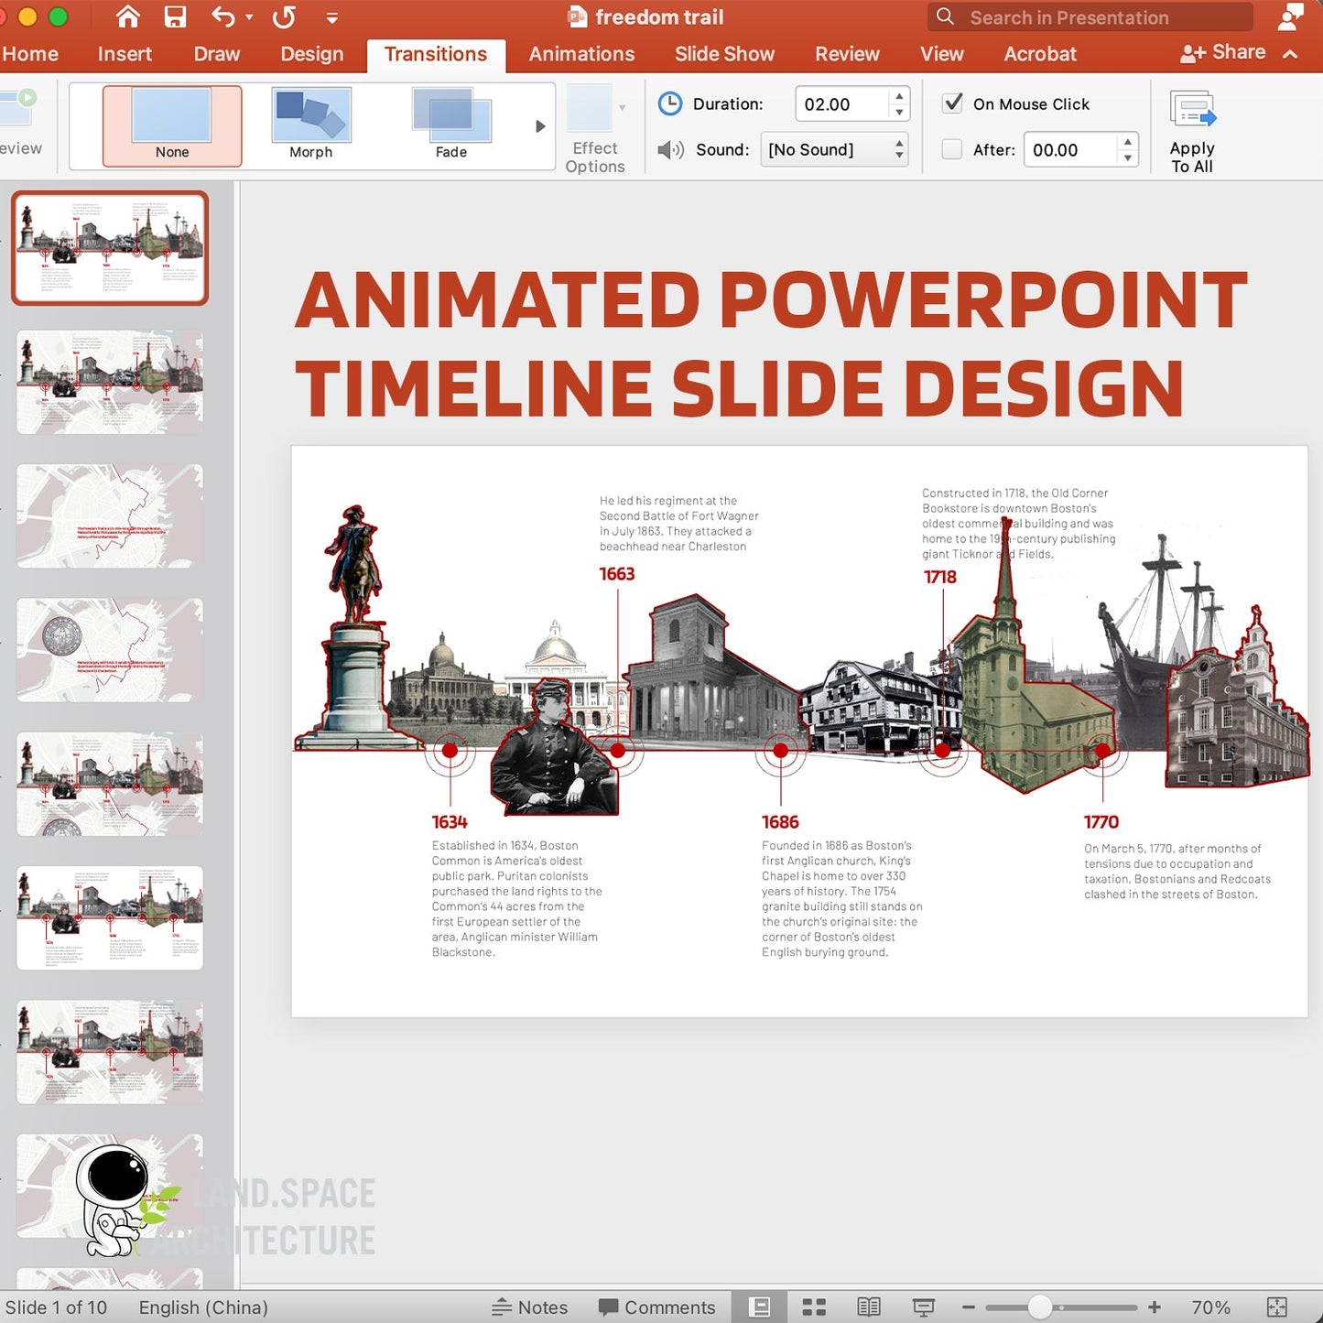1323x1323 pixels.
Task: Collapse the ribbon with chevron
Action: click(1291, 54)
